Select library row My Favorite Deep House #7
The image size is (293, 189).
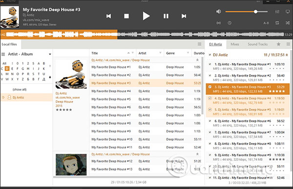(x=145, y=115)
